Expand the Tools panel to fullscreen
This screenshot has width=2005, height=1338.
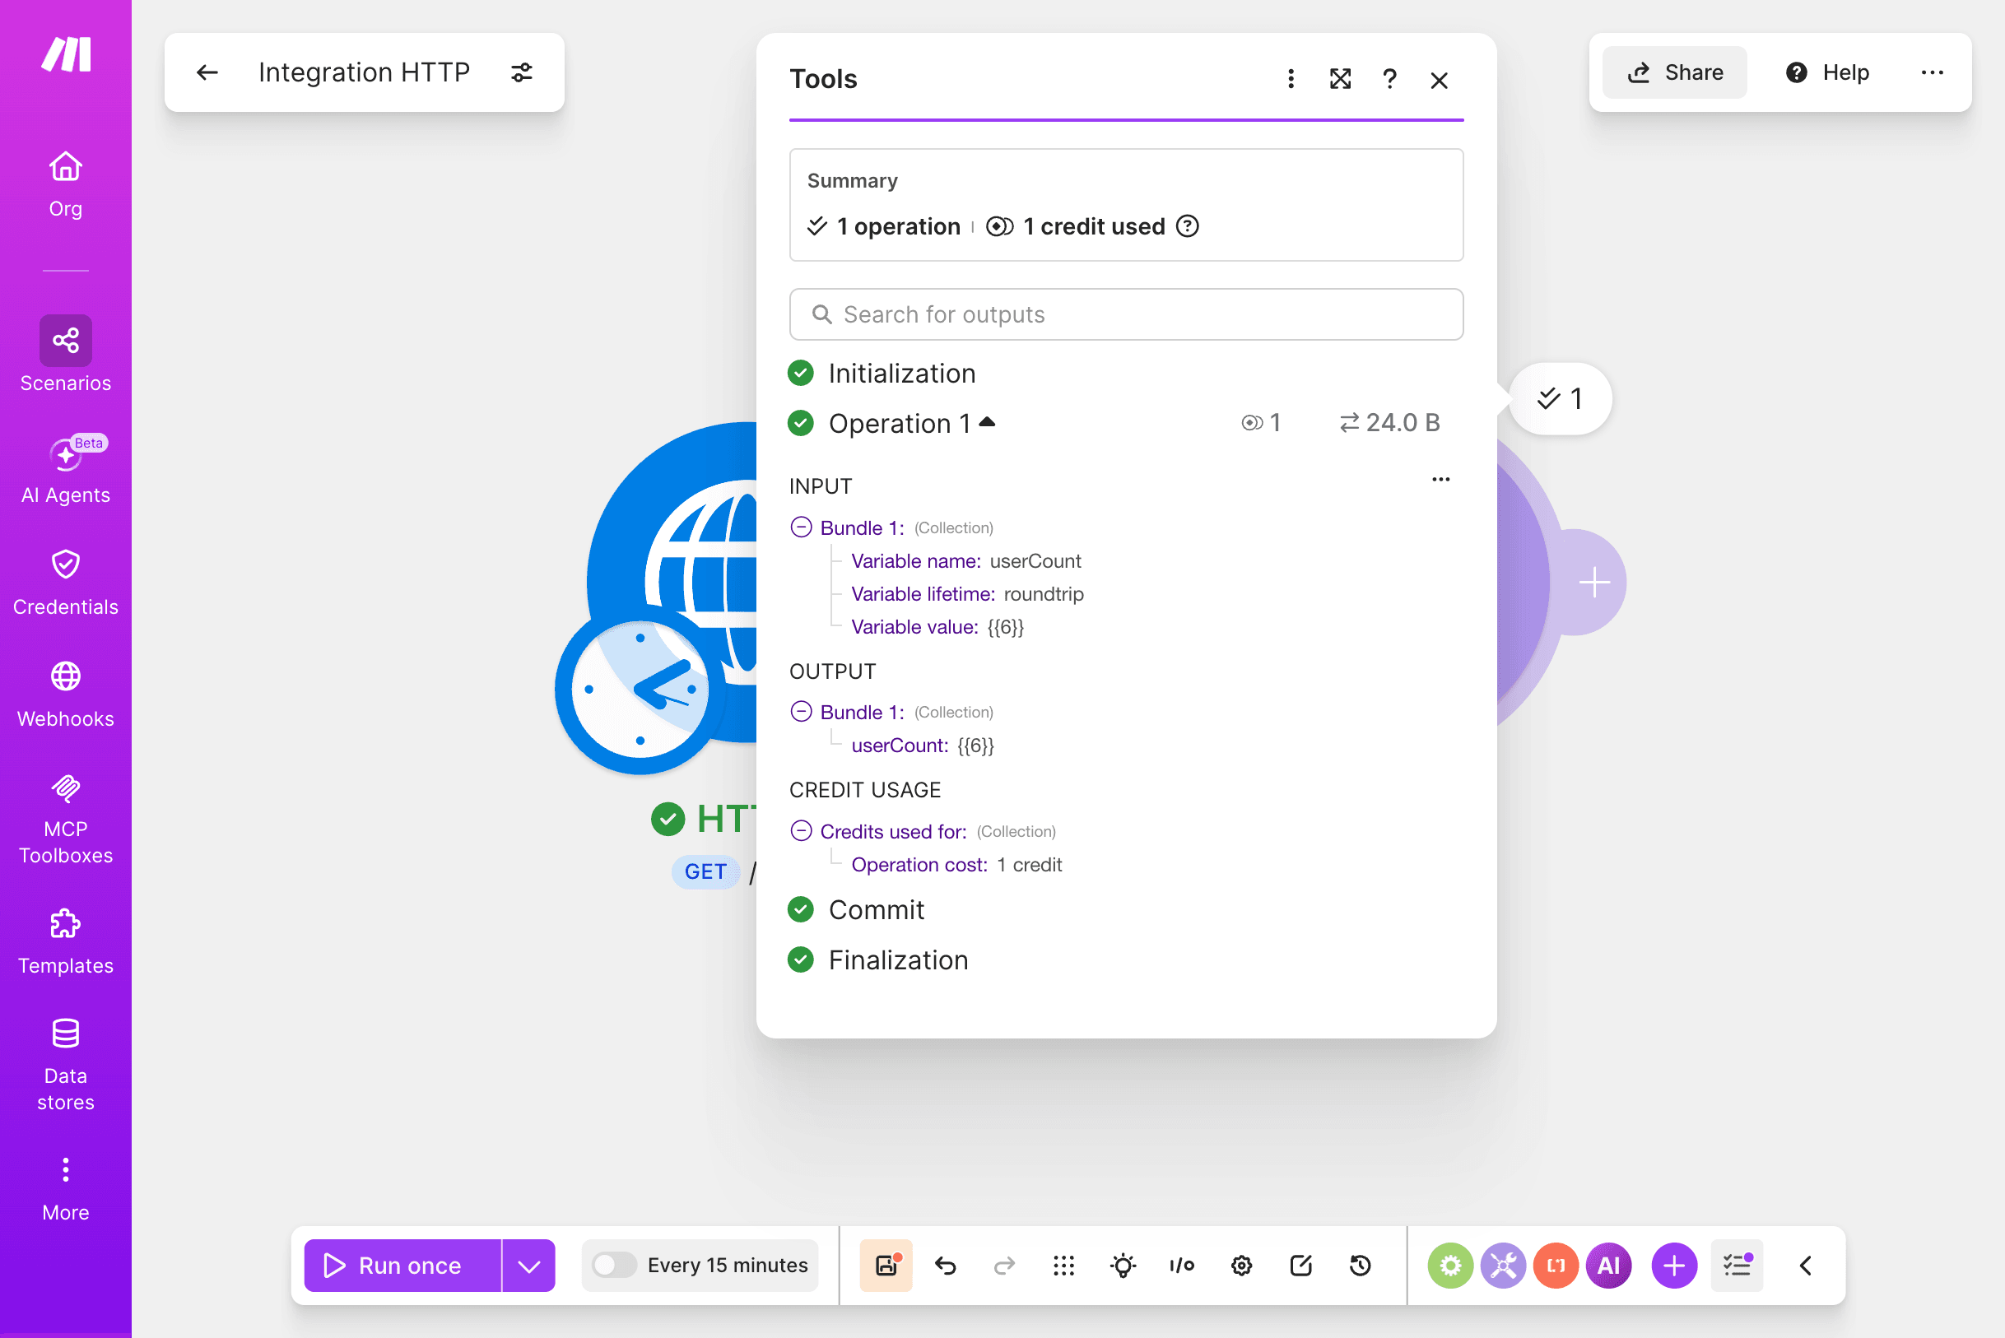[x=1340, y=79]
